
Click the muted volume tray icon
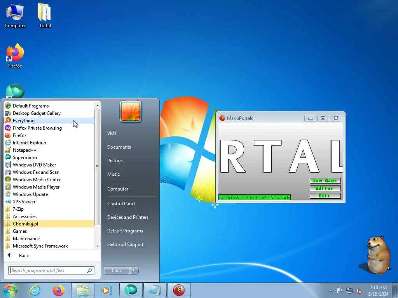pyautogui.click(x=359, y=291)
